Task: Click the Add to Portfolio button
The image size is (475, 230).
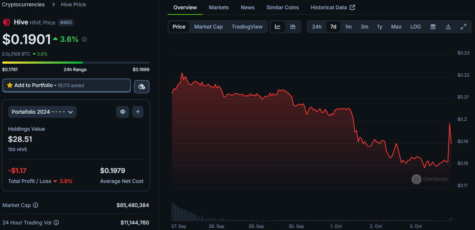Action: [67, 85]
